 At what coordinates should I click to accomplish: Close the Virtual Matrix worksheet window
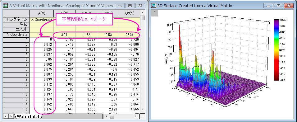click(140, 6)
